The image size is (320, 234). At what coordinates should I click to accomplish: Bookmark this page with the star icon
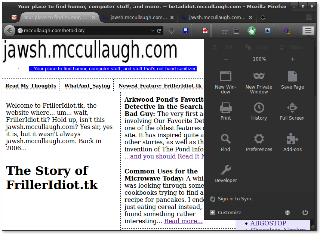(x=225, y=30)
